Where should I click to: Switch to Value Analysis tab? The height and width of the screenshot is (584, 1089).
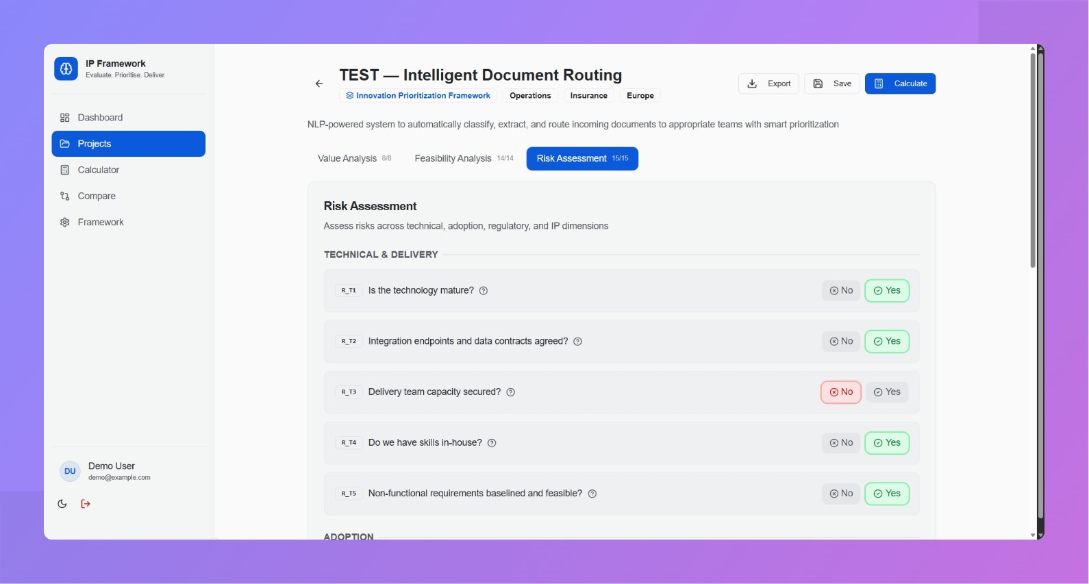[354, 159]
